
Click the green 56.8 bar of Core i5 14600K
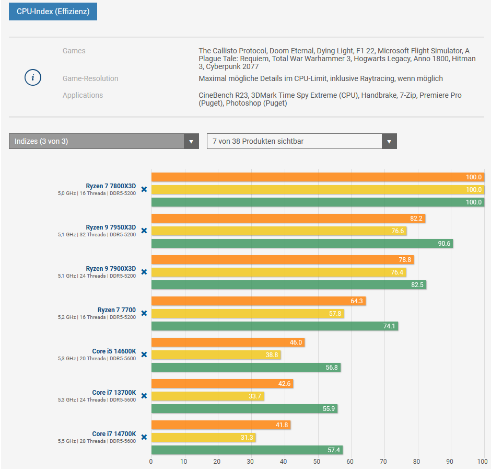point(246,368)
